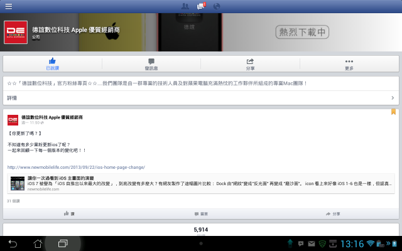Open globe notifications icon in header
This screenshot has width=402, height=251.
click(217, 6)
